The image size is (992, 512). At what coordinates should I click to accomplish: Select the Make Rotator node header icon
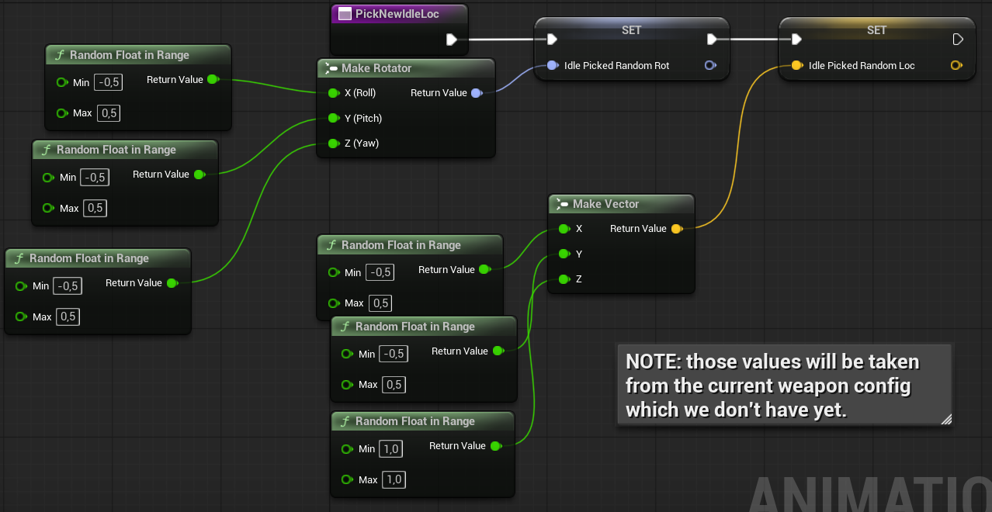pos(330,68)
